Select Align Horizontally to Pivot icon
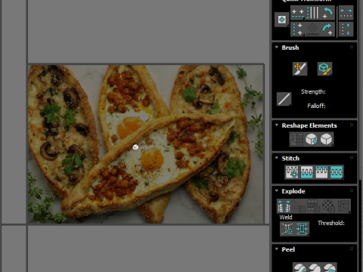This screenshot has width=363, height=272. click(x=298, y=13)
